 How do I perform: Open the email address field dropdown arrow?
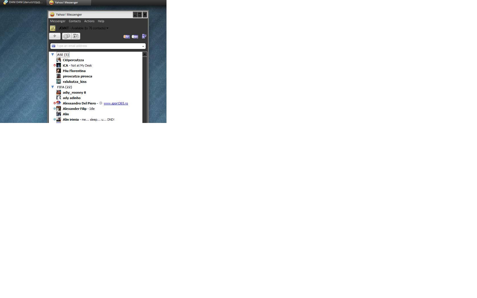143,46
